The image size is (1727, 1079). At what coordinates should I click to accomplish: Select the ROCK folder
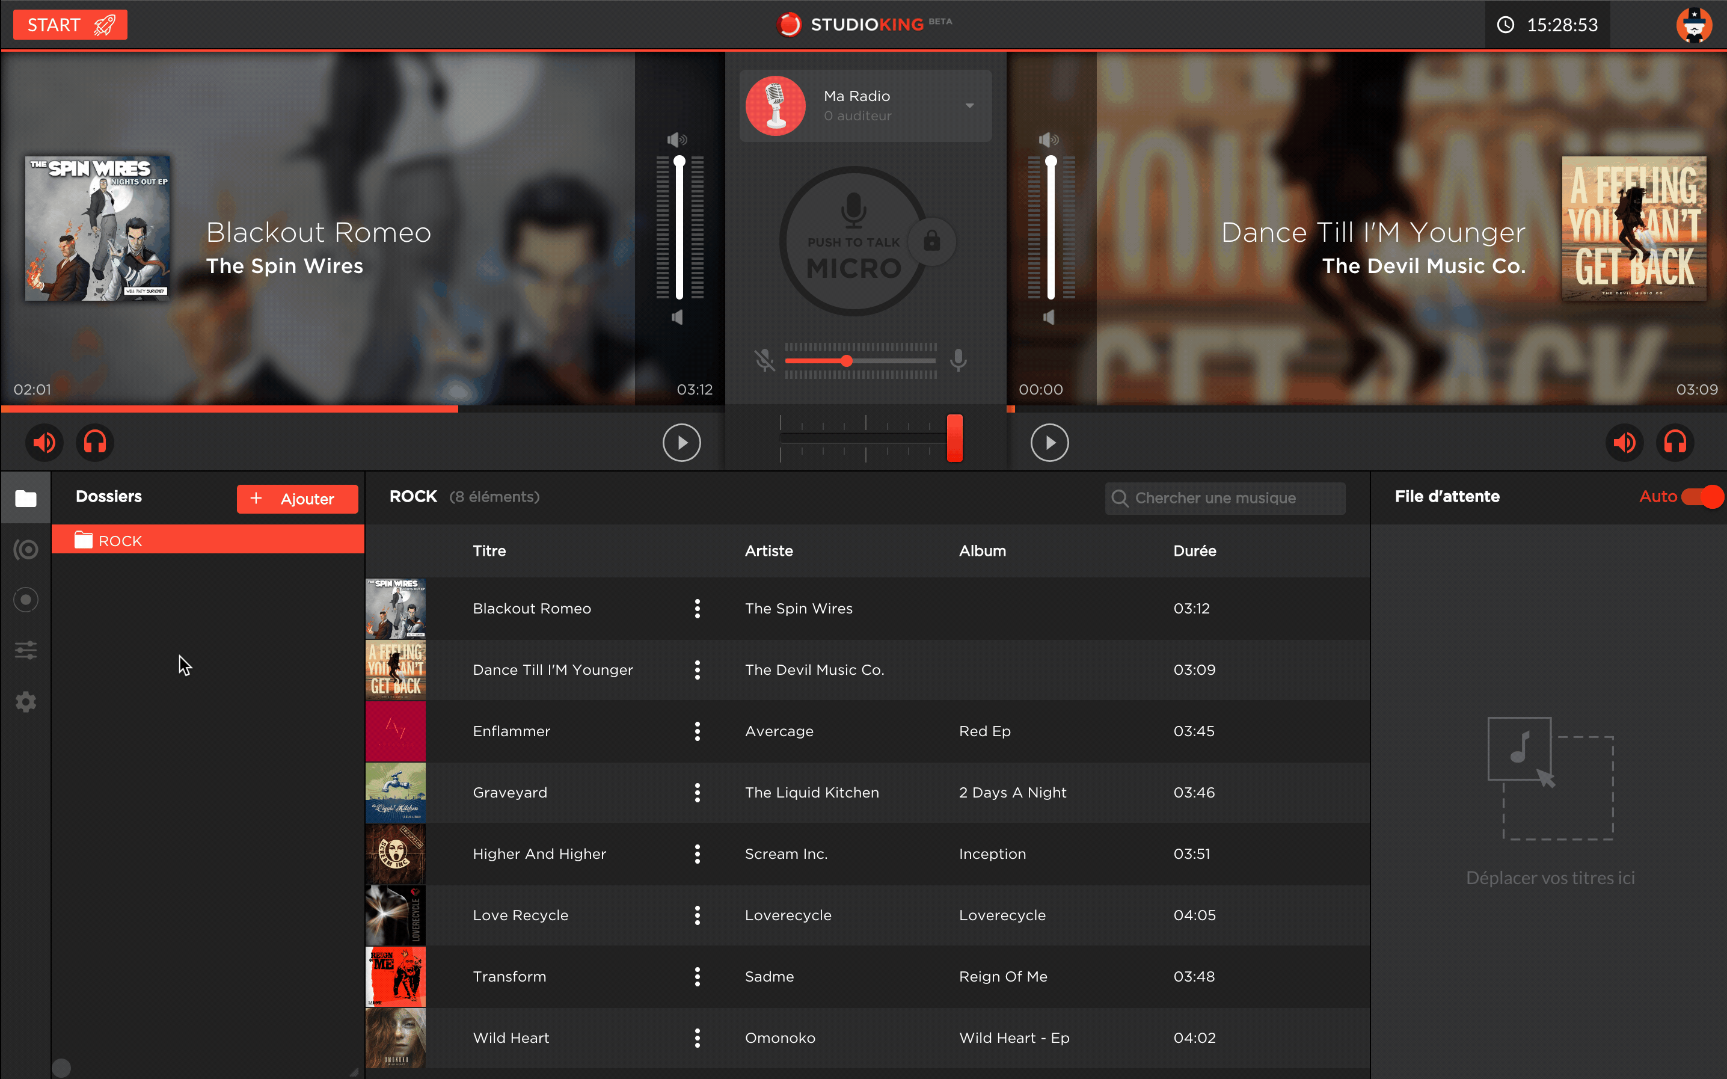[x=207, y=540]
